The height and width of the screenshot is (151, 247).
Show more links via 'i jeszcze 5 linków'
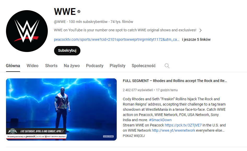pos(196,39)
